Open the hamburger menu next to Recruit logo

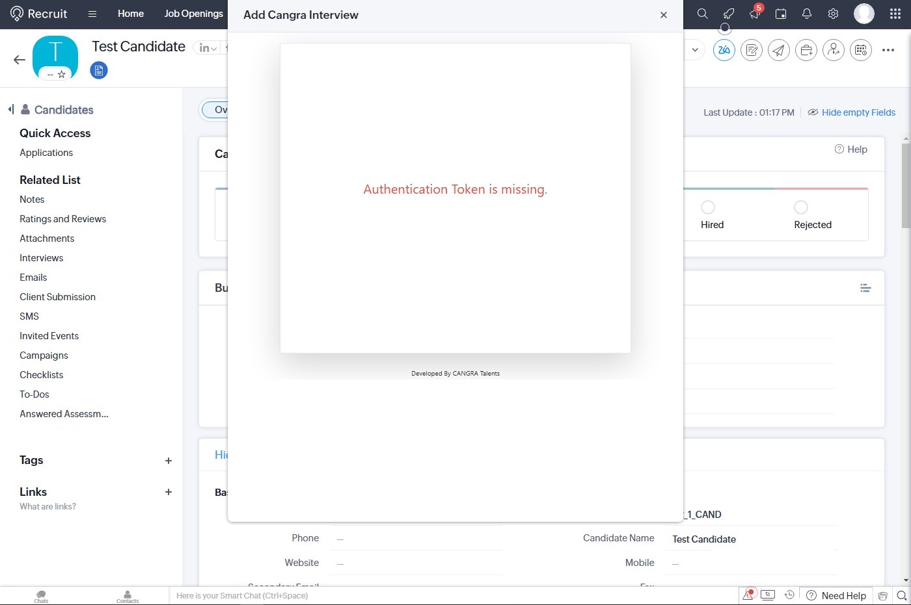pyautogui.click(x=92, y=14)
